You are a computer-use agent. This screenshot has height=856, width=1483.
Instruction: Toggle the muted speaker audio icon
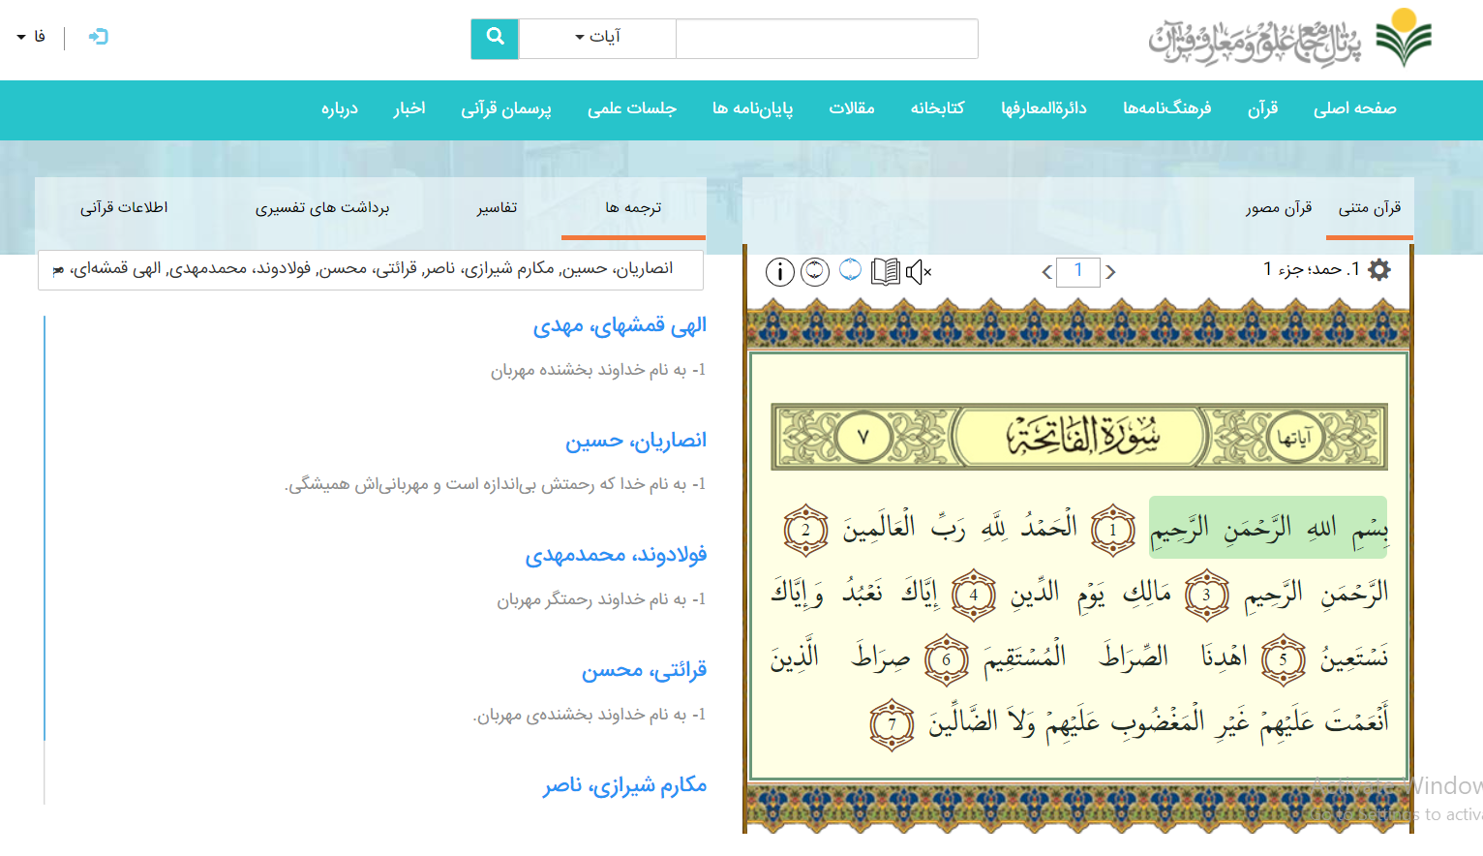tap(918, 272)
